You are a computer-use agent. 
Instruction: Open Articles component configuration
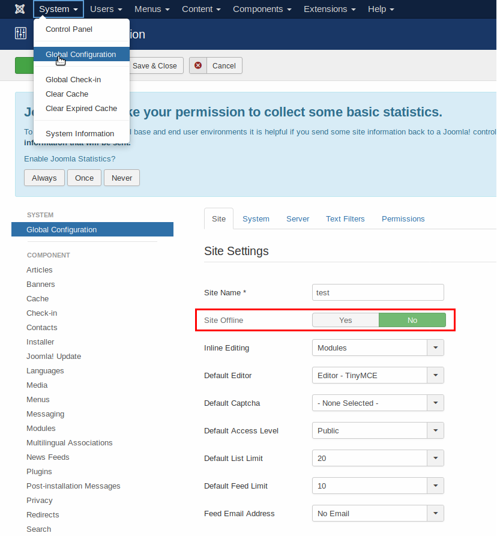click(x=40, y=270)
